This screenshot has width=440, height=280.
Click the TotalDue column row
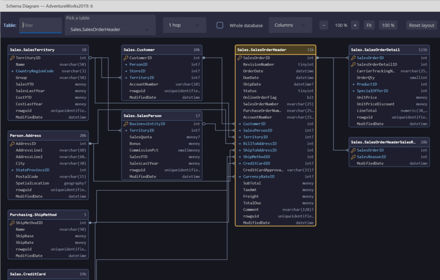point(275,203)
